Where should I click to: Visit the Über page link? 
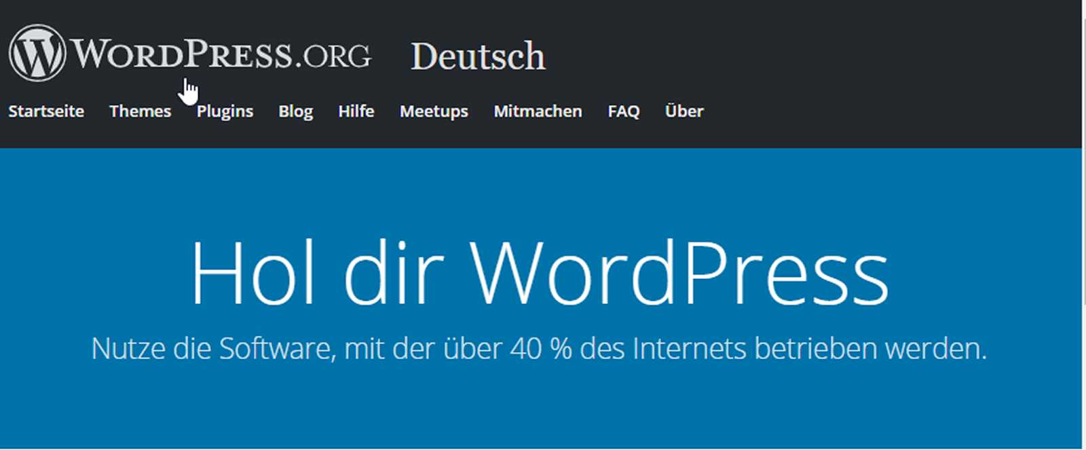click(x=684, y=111)
